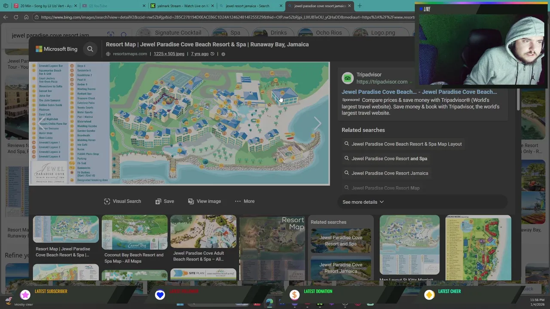Click the browser back arrow

click(6, 17)
